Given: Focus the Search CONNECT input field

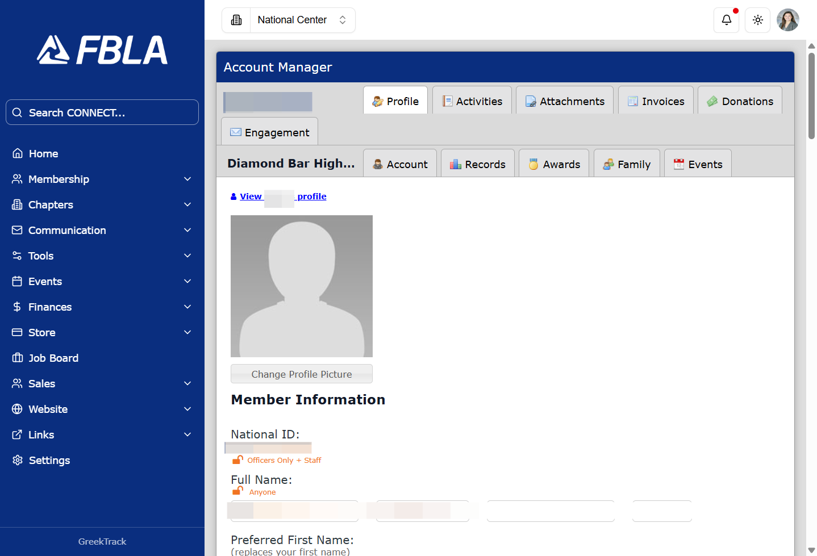Looking at the screenshot, I should (x=102, y=112).
